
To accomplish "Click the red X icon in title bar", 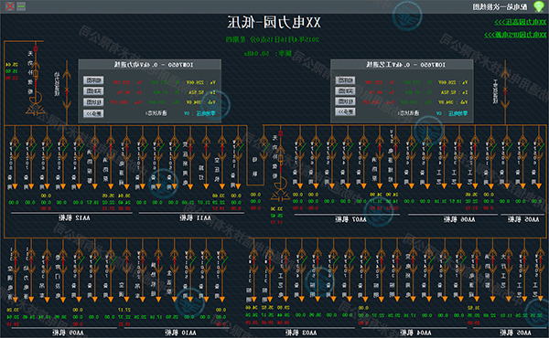I will (10, 6).
